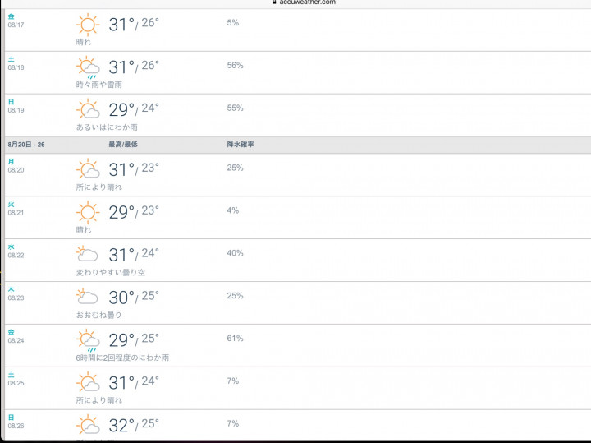Click the thunderstorm icon for Saturday 08/18

(88, 67)
